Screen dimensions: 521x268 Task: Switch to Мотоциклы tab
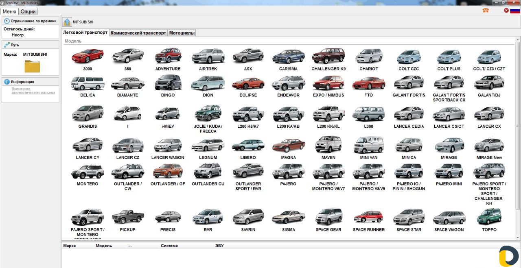tap(182, 33)
